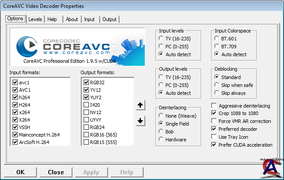Enable Aggressive deinterlacing checkbox

coord(214,106)
